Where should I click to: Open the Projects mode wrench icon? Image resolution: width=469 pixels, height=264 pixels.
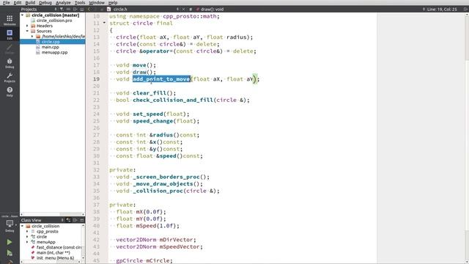coord(10,77)
